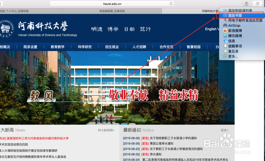Click the Sina Weibo icon
265x161 pixels.
point(225,31)
